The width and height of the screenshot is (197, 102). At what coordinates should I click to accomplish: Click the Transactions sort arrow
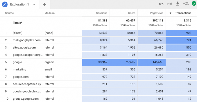click(x=171, y=13)
